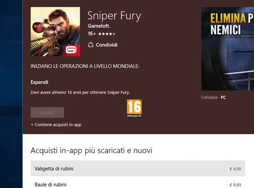The width and height of the screenshot is (254, 188).
Task: Click the 16+ age rating label
Action: pos(92,34)
